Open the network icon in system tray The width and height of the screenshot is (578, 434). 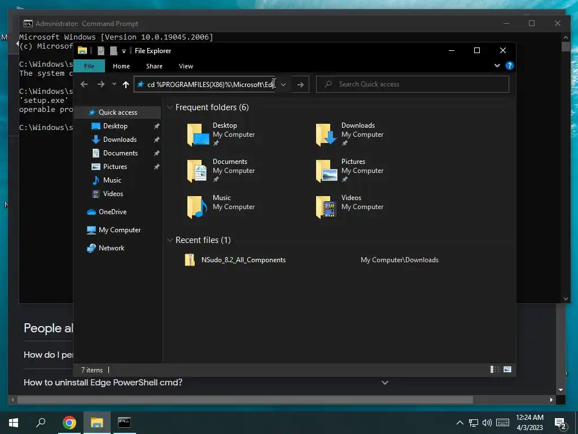474,423
